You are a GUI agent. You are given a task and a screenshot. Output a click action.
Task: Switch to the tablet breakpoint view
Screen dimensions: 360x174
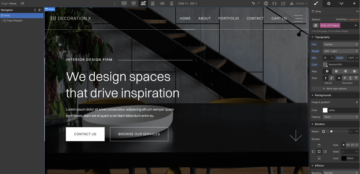point(152,3)
